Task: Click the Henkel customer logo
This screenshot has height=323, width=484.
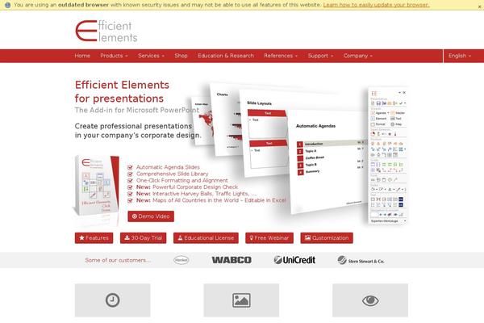Action: [181, 260]
